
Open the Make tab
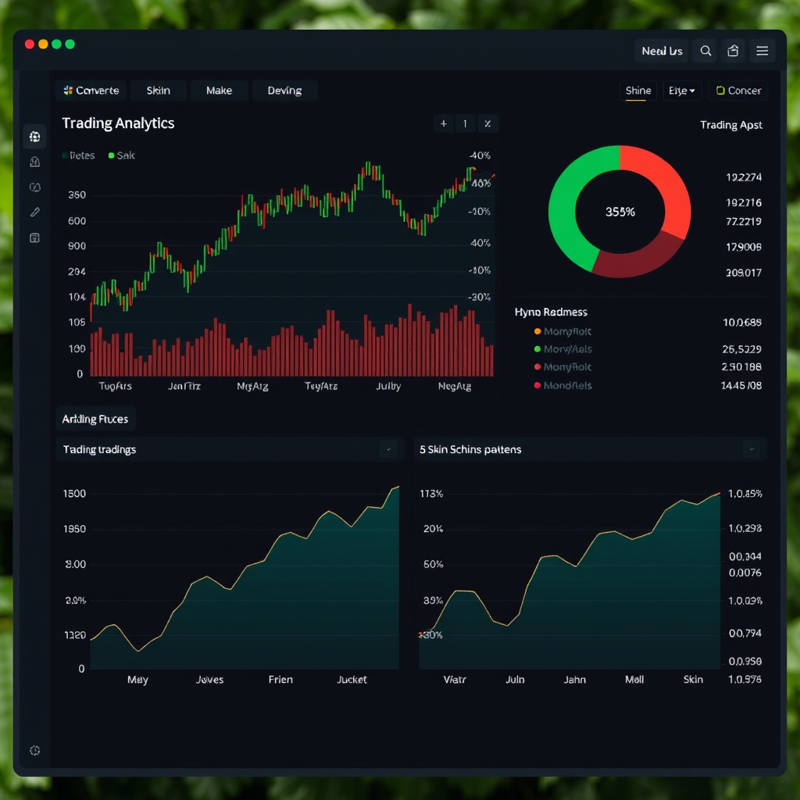tap(219, 91)
